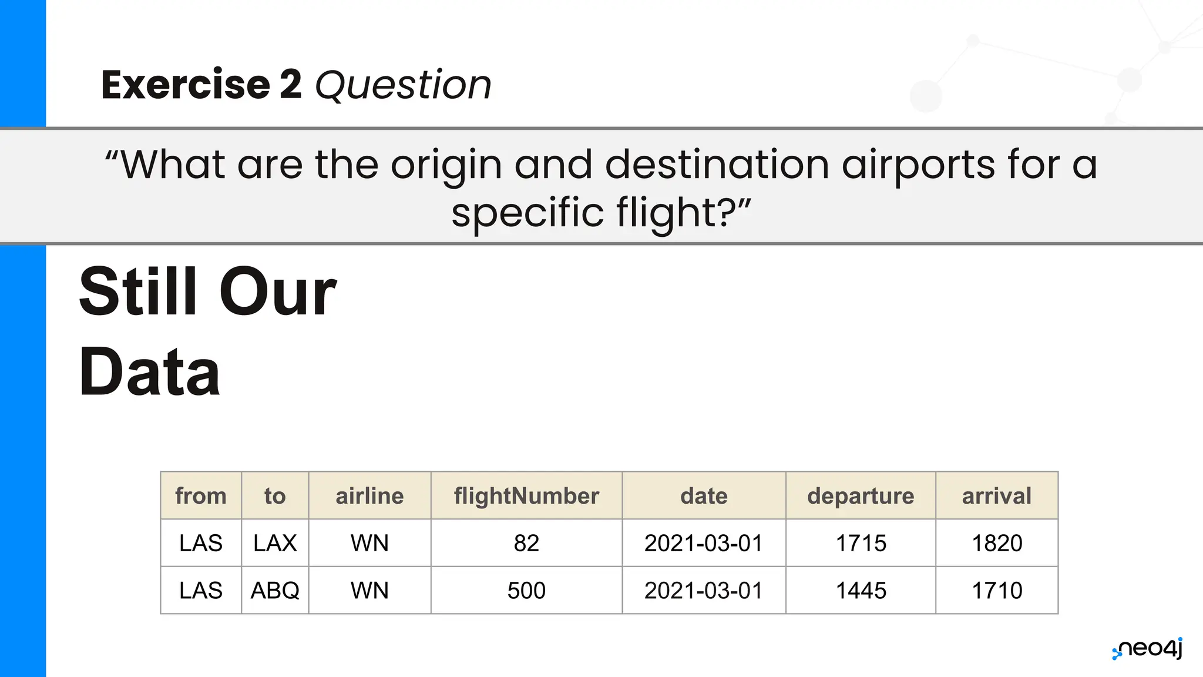This screenshot has width=1203, height=677.
Task: Click the ABQ destination cell
Action: point(275,590)
